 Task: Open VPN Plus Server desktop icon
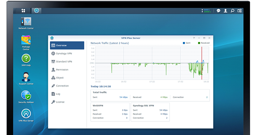(x=26, y=115)
